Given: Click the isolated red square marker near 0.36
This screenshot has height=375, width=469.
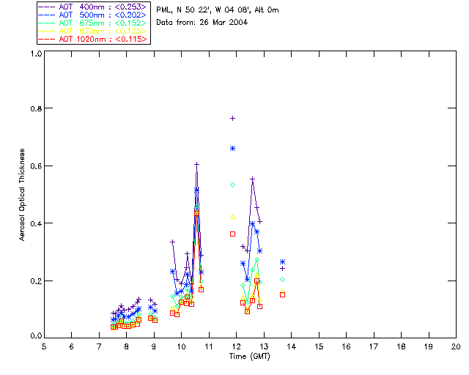Looking at the screenshot, I should coord(233,234).
